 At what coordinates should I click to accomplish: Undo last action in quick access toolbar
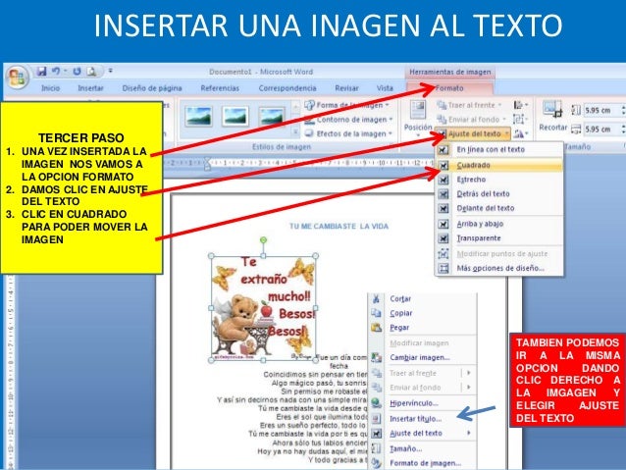(x=56, y=72)
